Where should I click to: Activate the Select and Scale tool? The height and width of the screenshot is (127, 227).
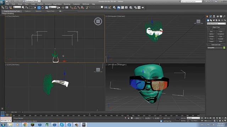tap(46, 7)
